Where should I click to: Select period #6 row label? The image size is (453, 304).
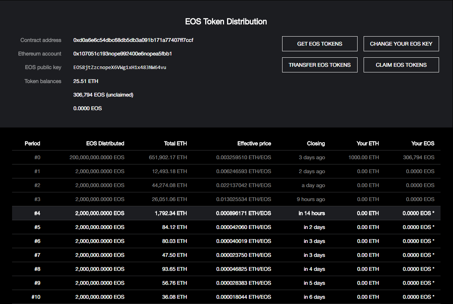(37, 241)
